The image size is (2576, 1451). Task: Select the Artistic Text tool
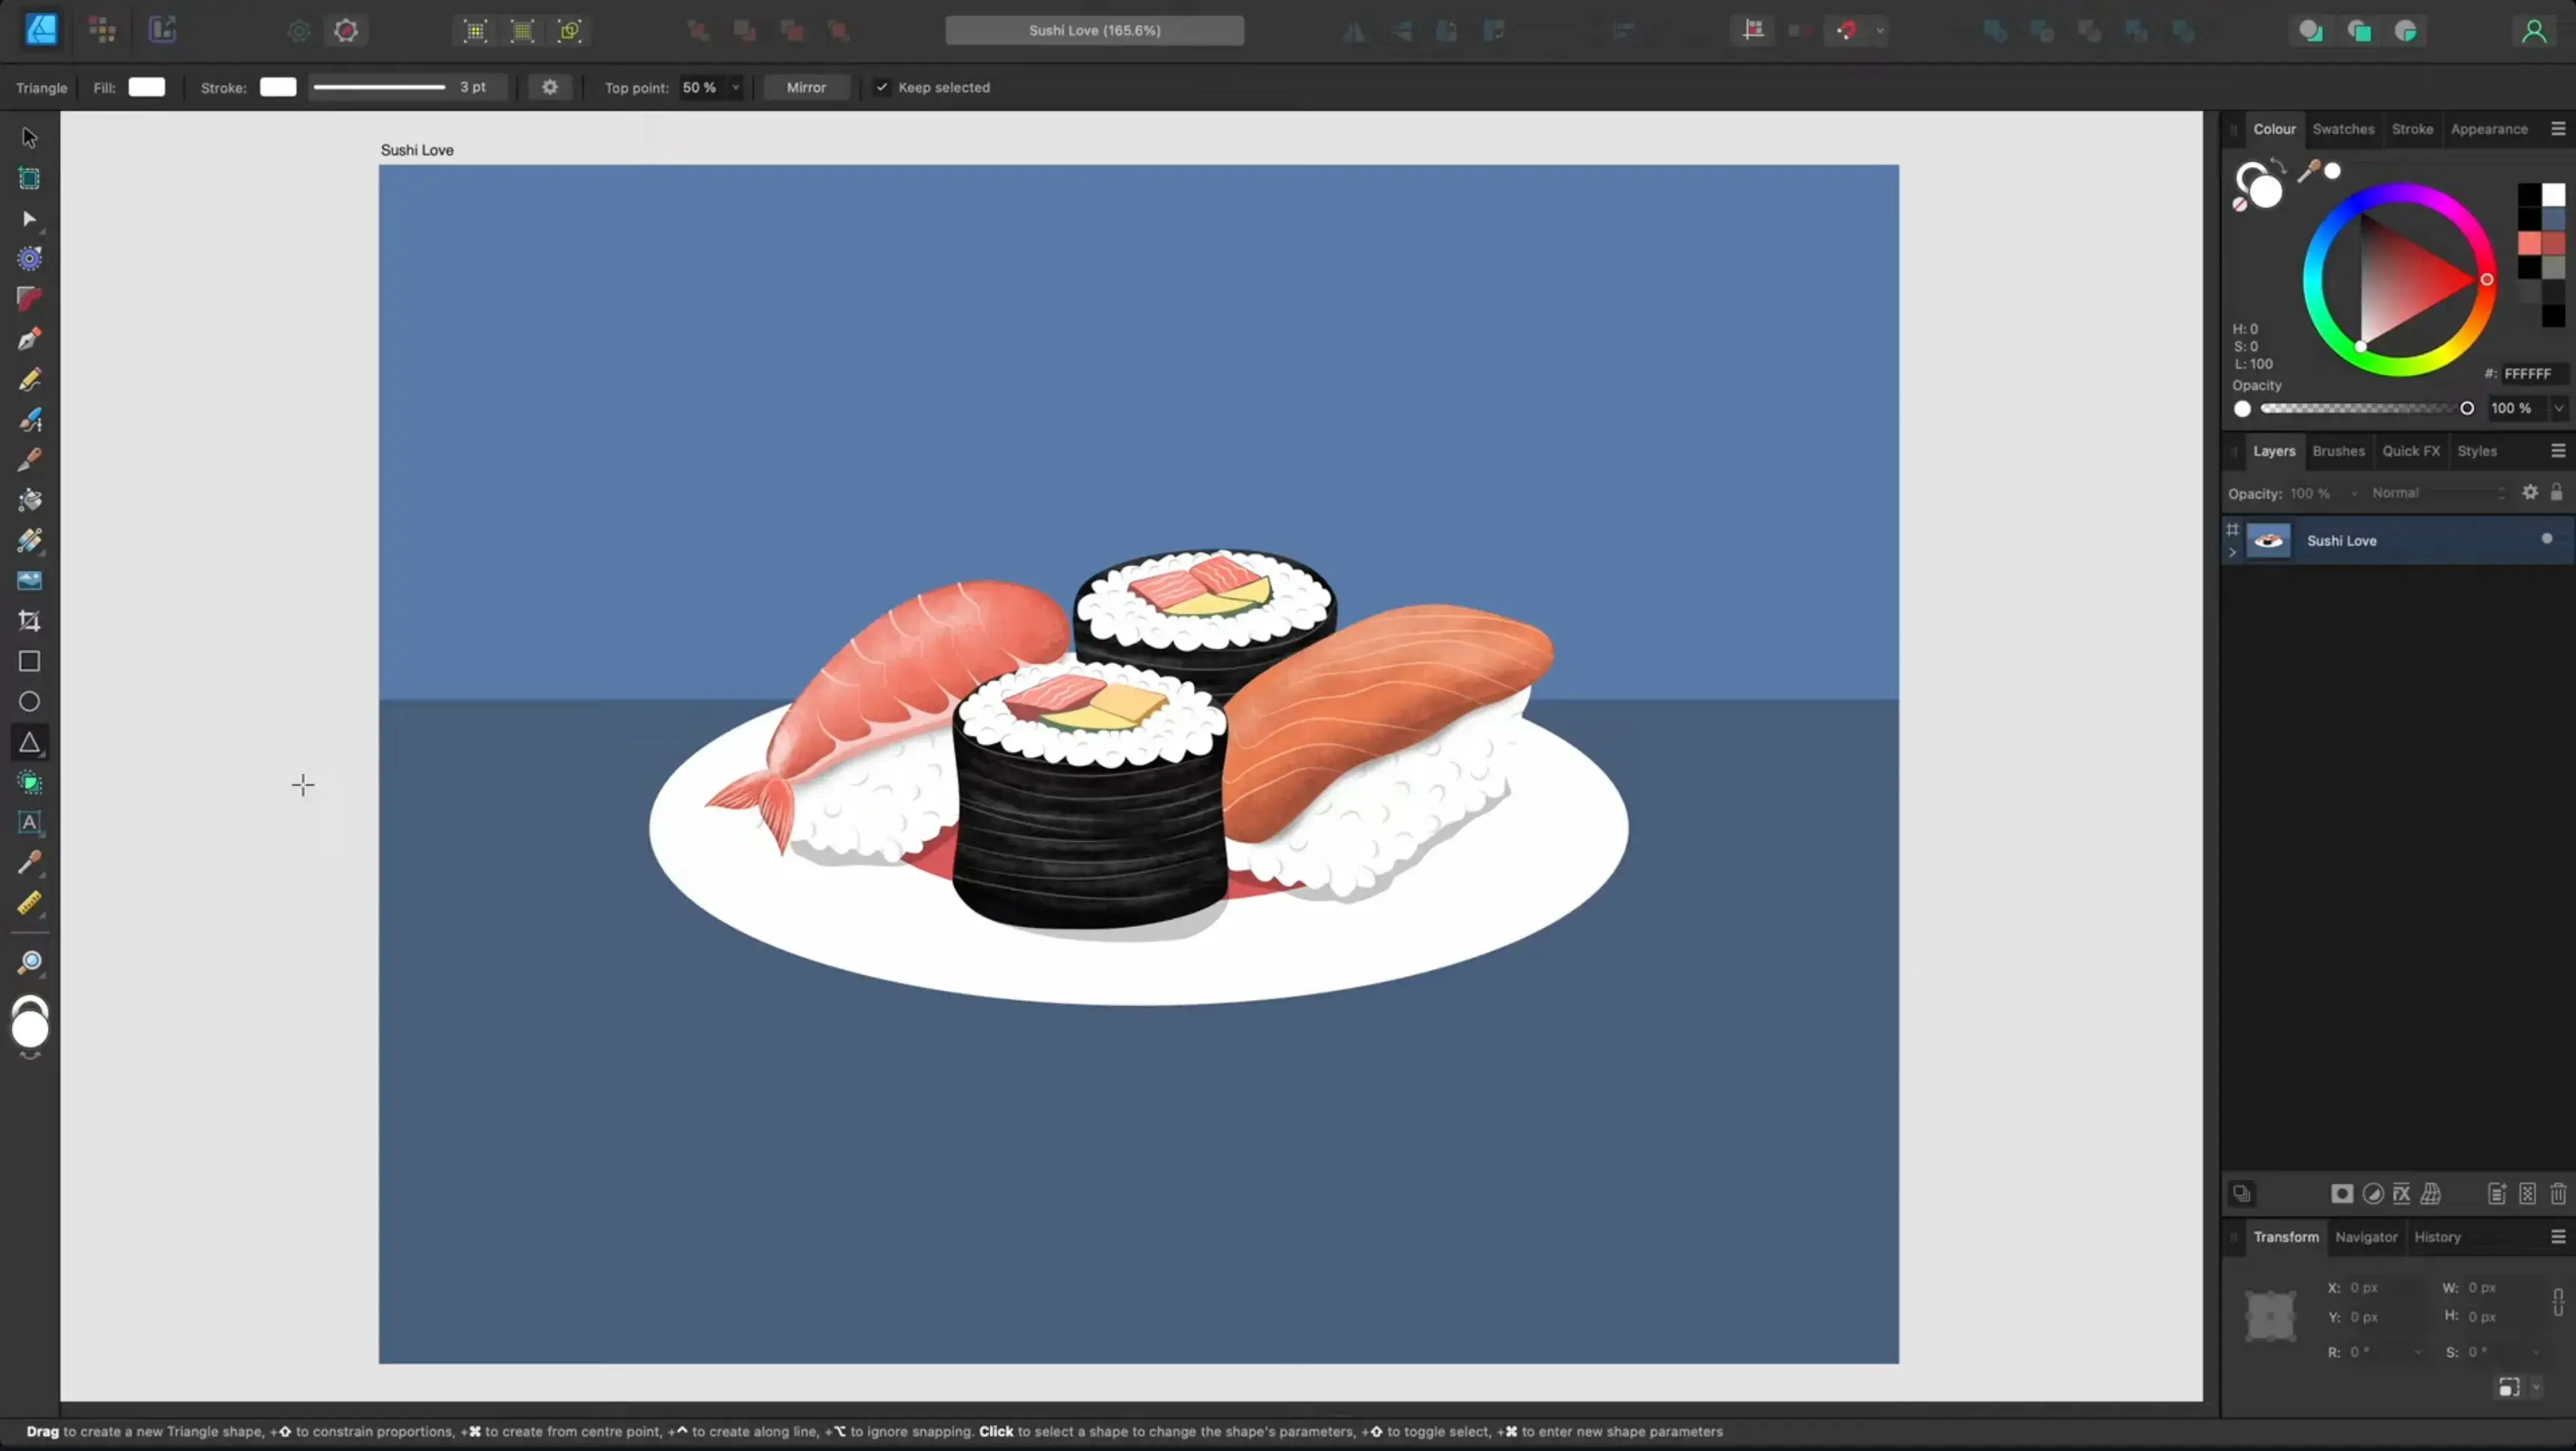pos(29,822)
